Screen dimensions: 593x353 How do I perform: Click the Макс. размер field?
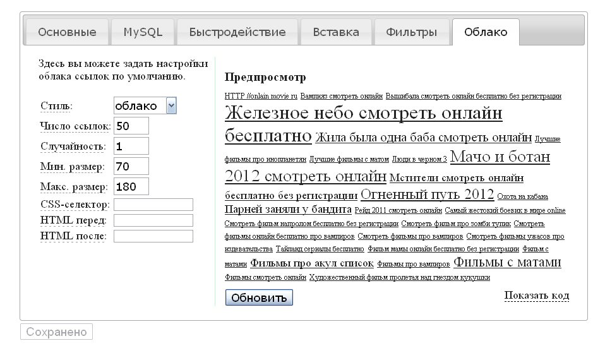pos(131,186)
